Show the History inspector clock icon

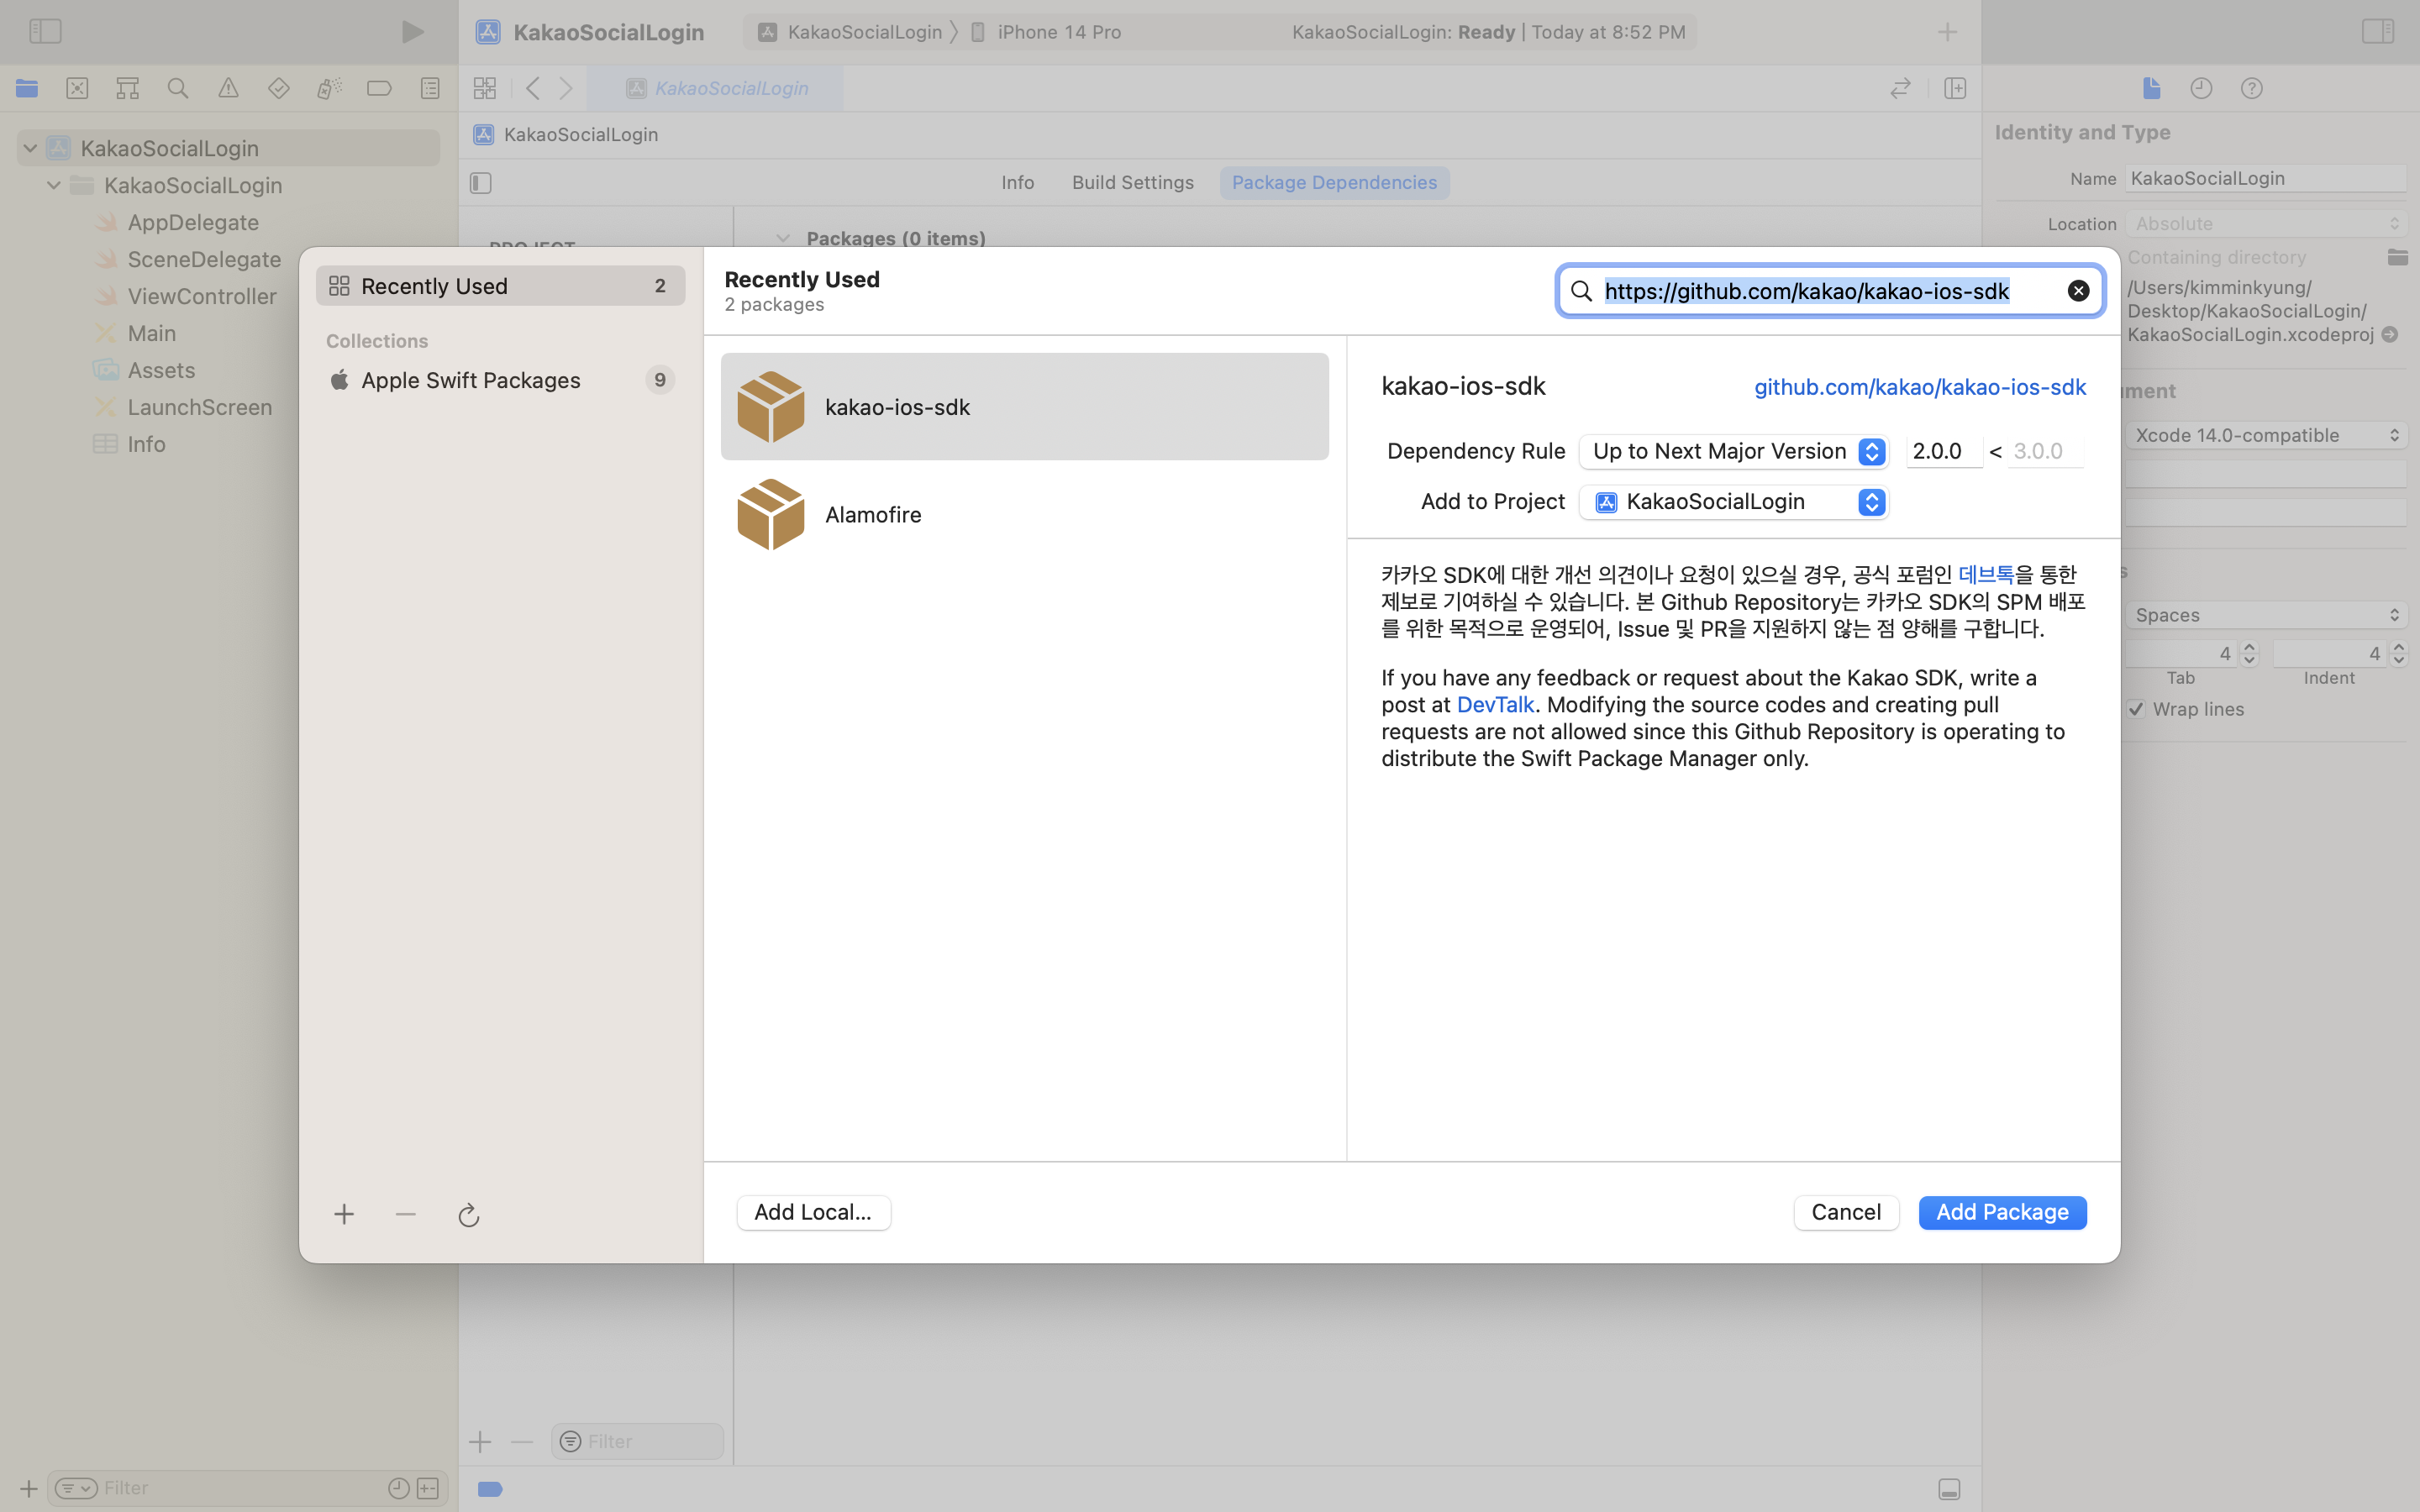coord(2201,88)
